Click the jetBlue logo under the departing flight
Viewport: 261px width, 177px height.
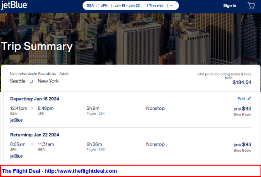(16, 120)
